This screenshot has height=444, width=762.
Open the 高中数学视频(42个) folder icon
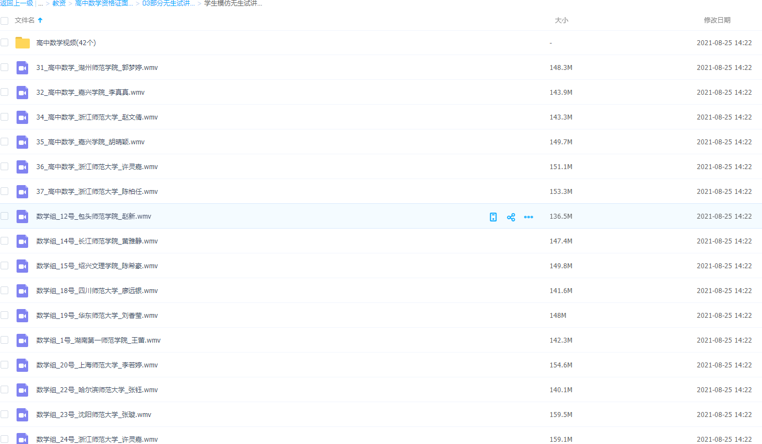pos(22,43)
